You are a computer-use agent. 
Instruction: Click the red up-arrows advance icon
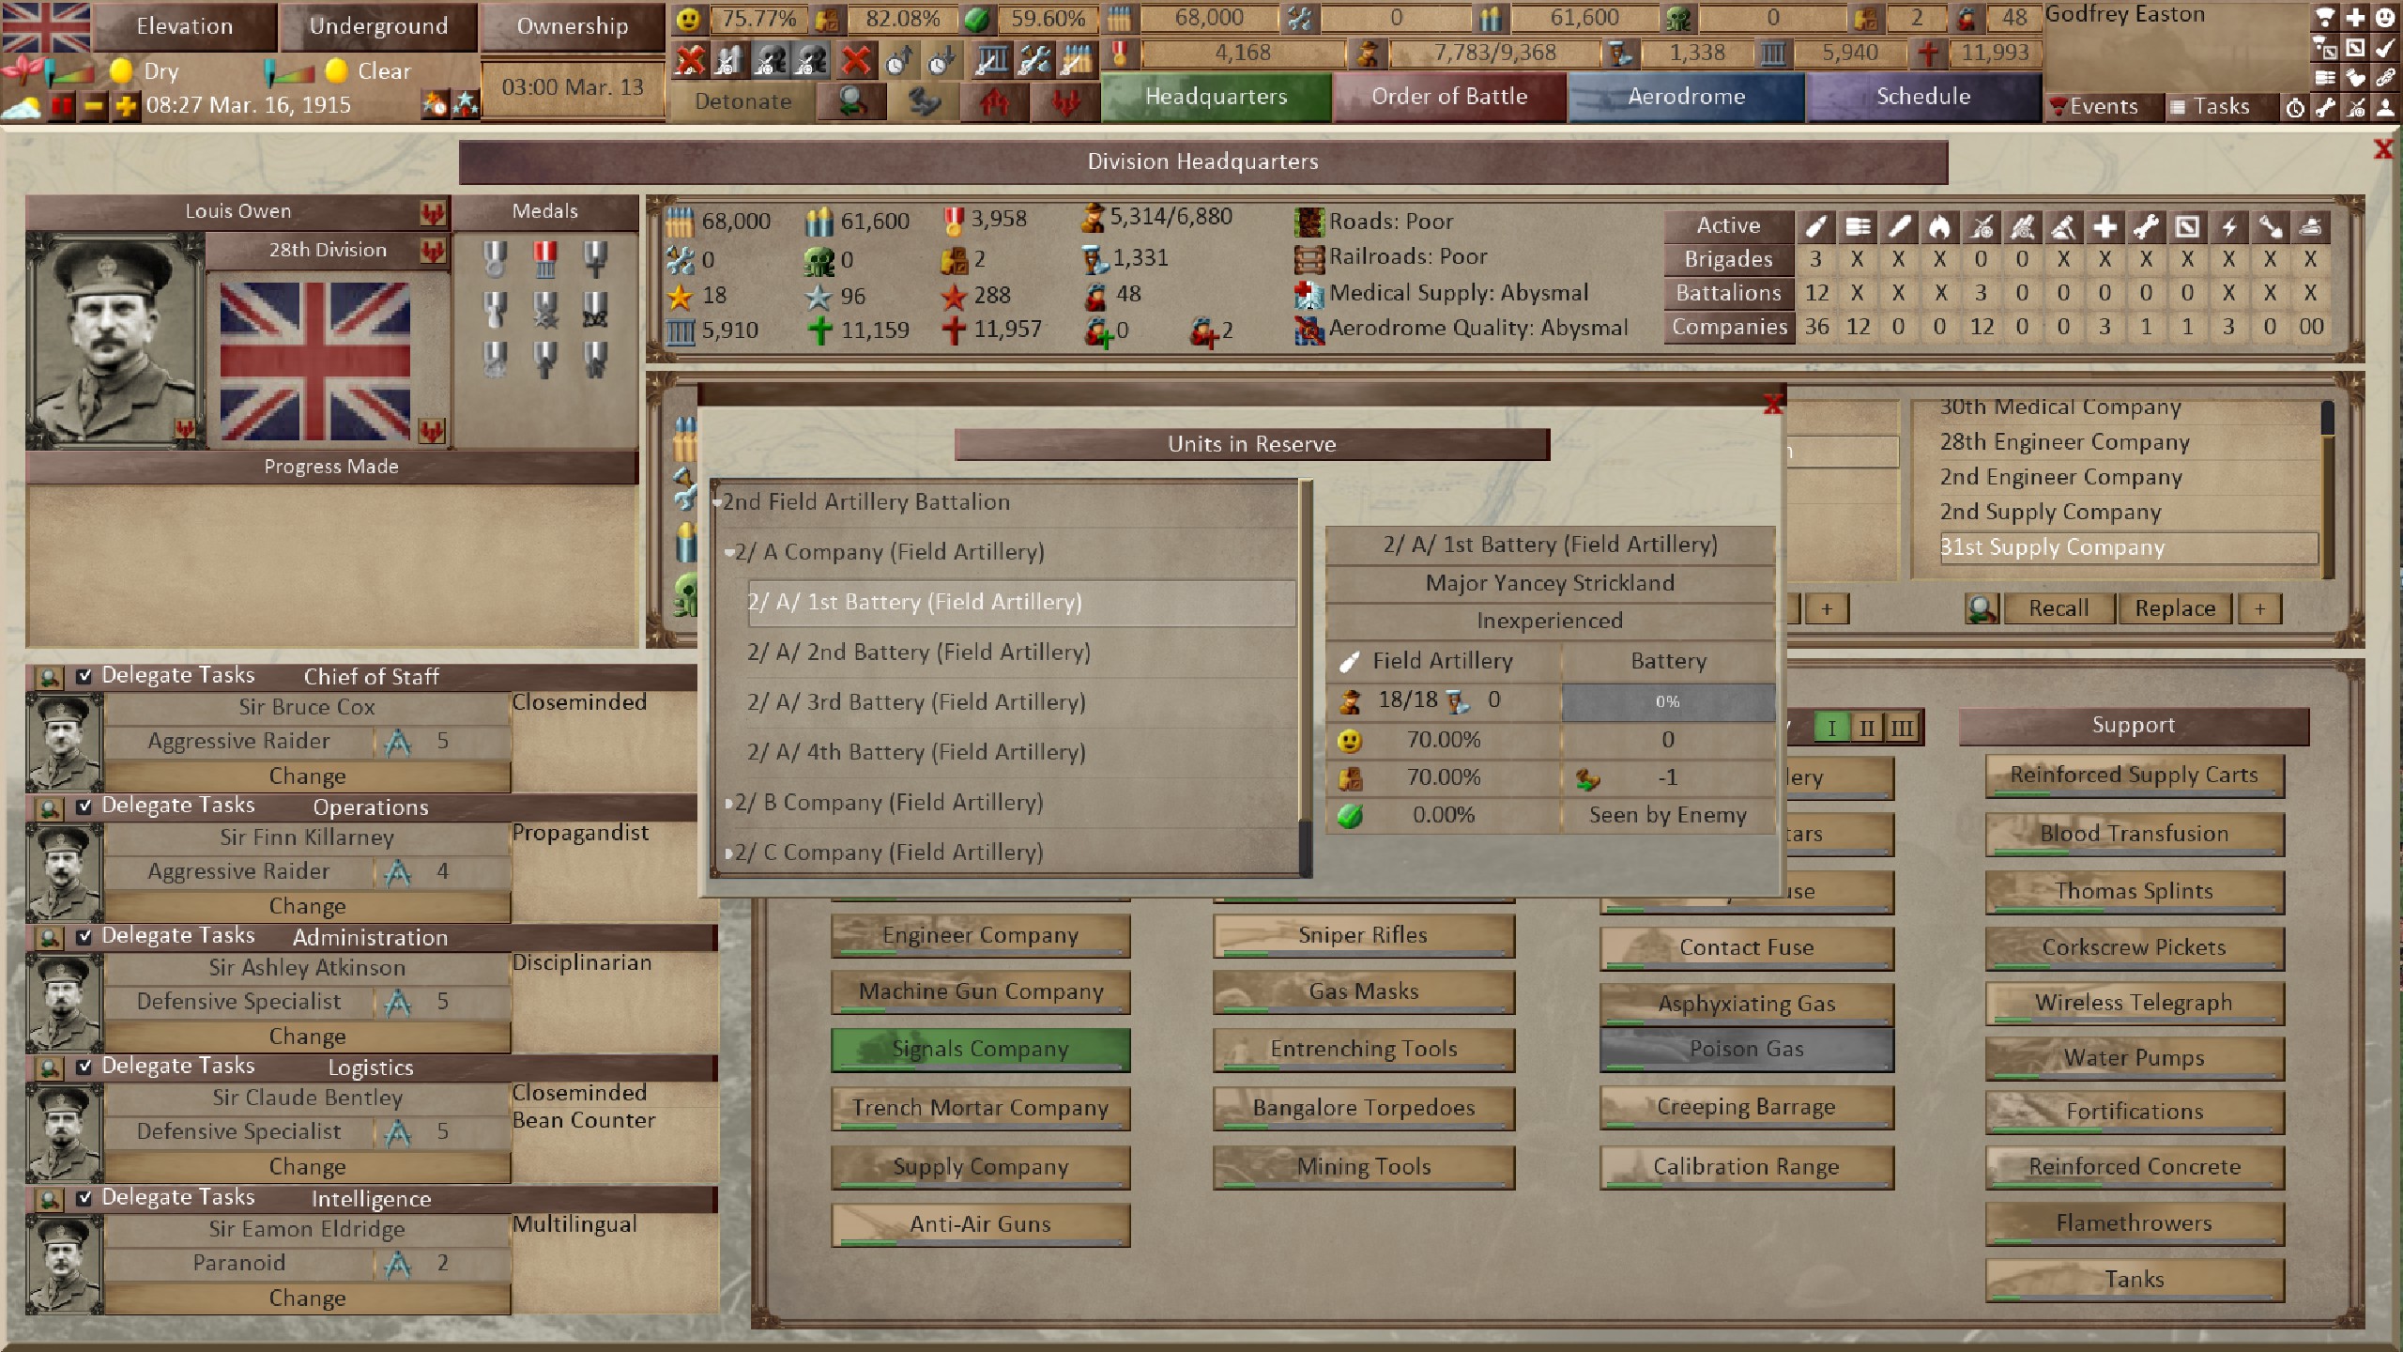coord(994,101)
